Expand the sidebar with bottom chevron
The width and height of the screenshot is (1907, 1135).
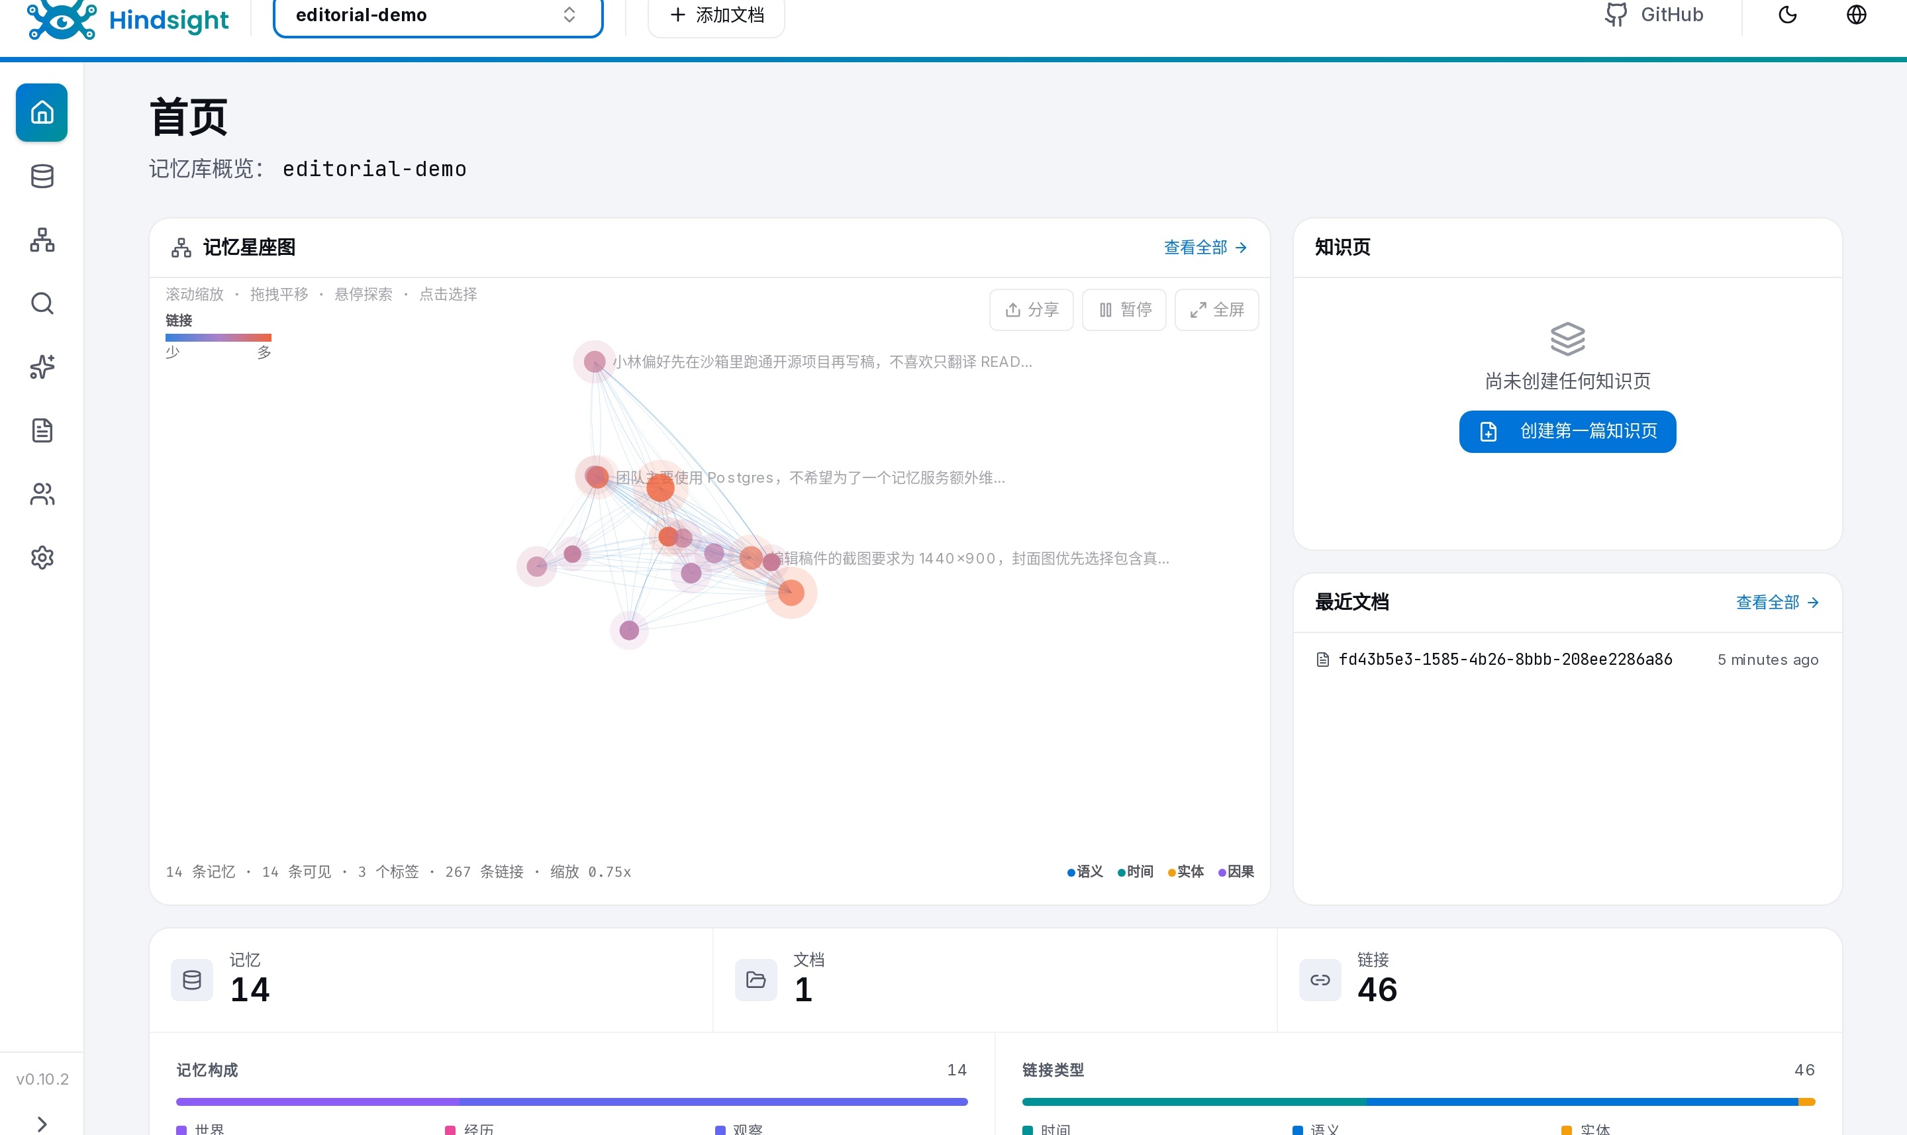tap(42, 1124)
